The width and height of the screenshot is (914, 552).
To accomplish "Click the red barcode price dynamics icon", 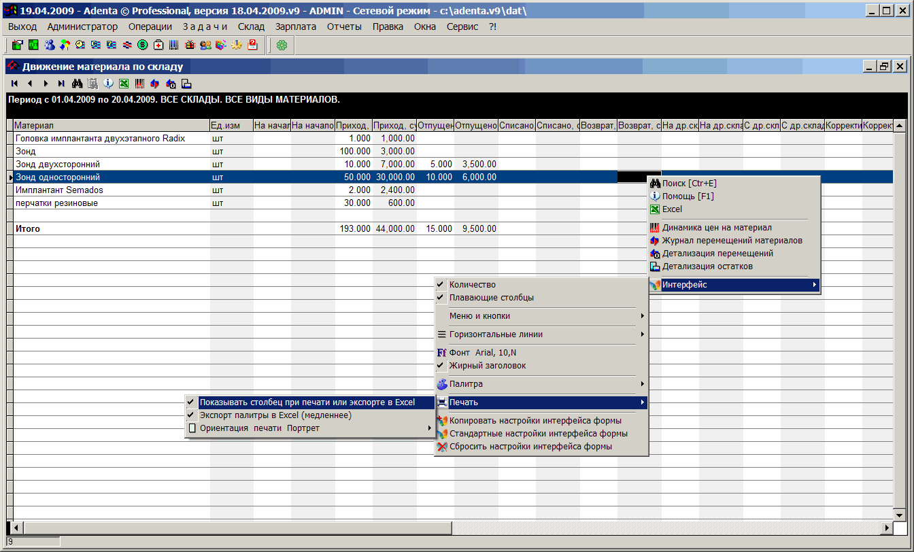I will point(139,84).
